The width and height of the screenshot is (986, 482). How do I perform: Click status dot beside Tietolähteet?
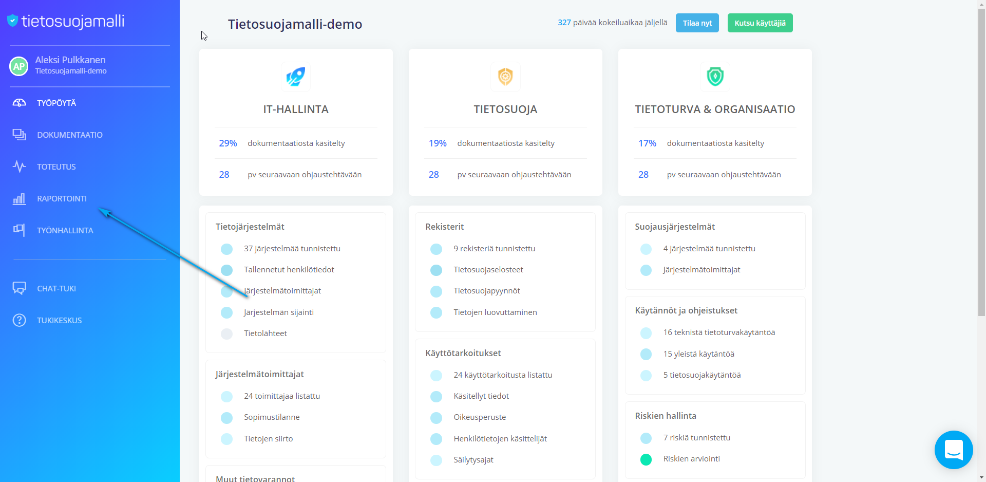click(226, 333)
